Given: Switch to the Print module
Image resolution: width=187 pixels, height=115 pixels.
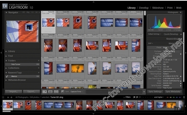Looking at the screenshot, I should (x=170, y=8).
